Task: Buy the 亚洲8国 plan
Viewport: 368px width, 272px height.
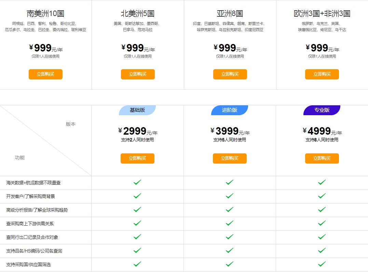Action: click(230, 74)
